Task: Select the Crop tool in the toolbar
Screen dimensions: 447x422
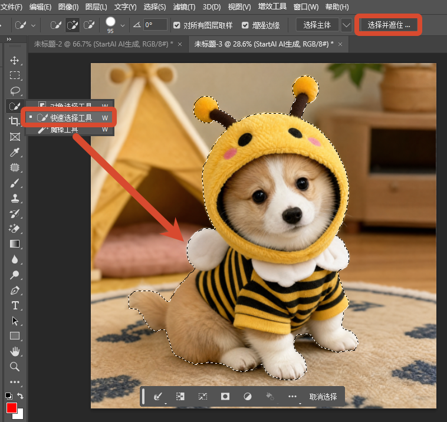Action: [14, 121]
